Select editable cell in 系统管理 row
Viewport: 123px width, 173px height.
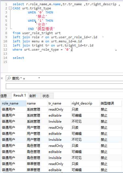[59, 116]
